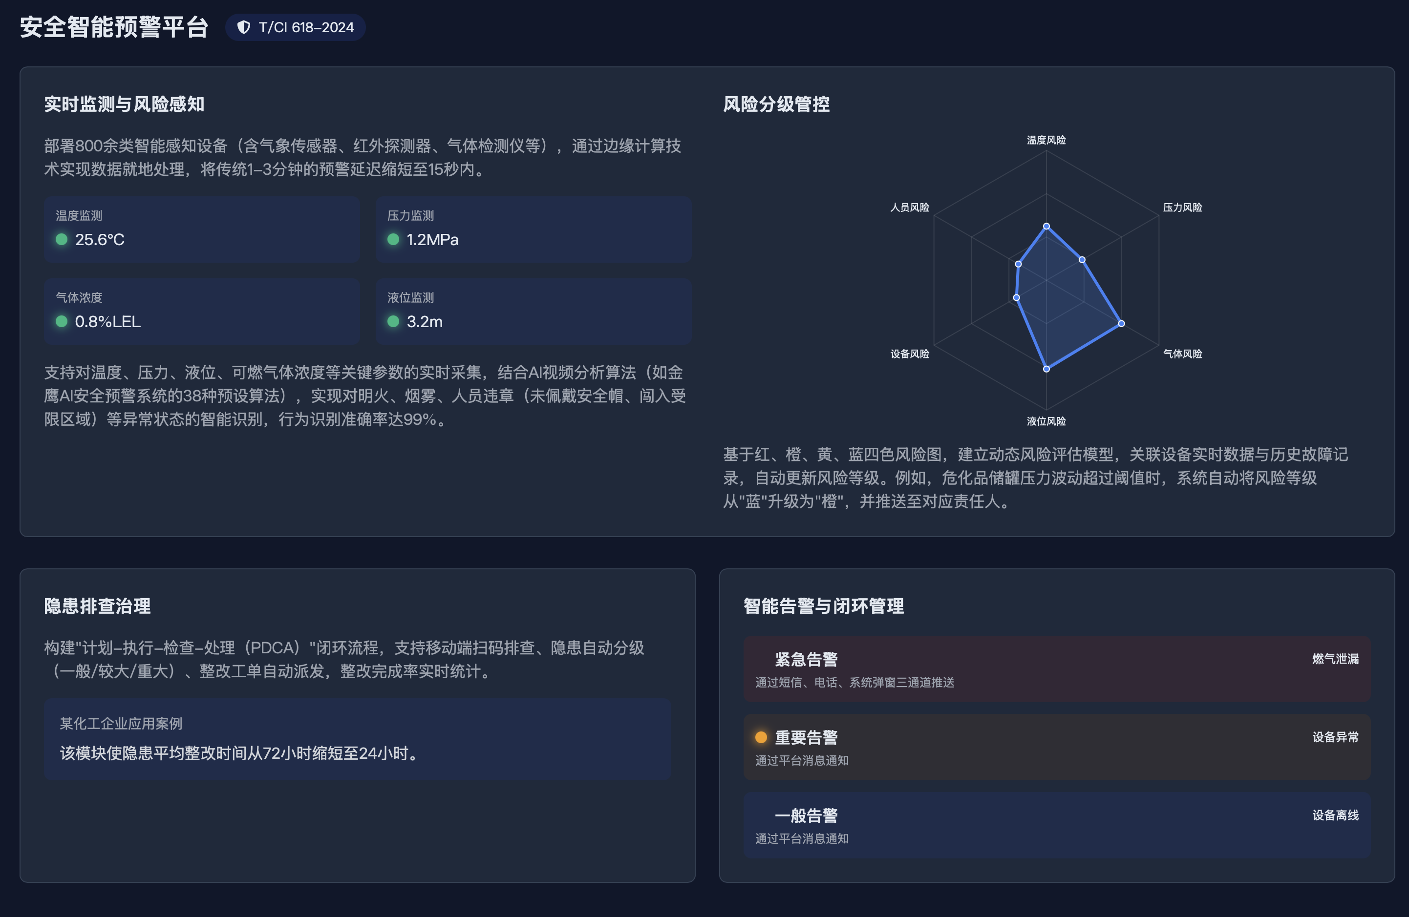Click the 设备异常 tag

[x=1336, y=737]
